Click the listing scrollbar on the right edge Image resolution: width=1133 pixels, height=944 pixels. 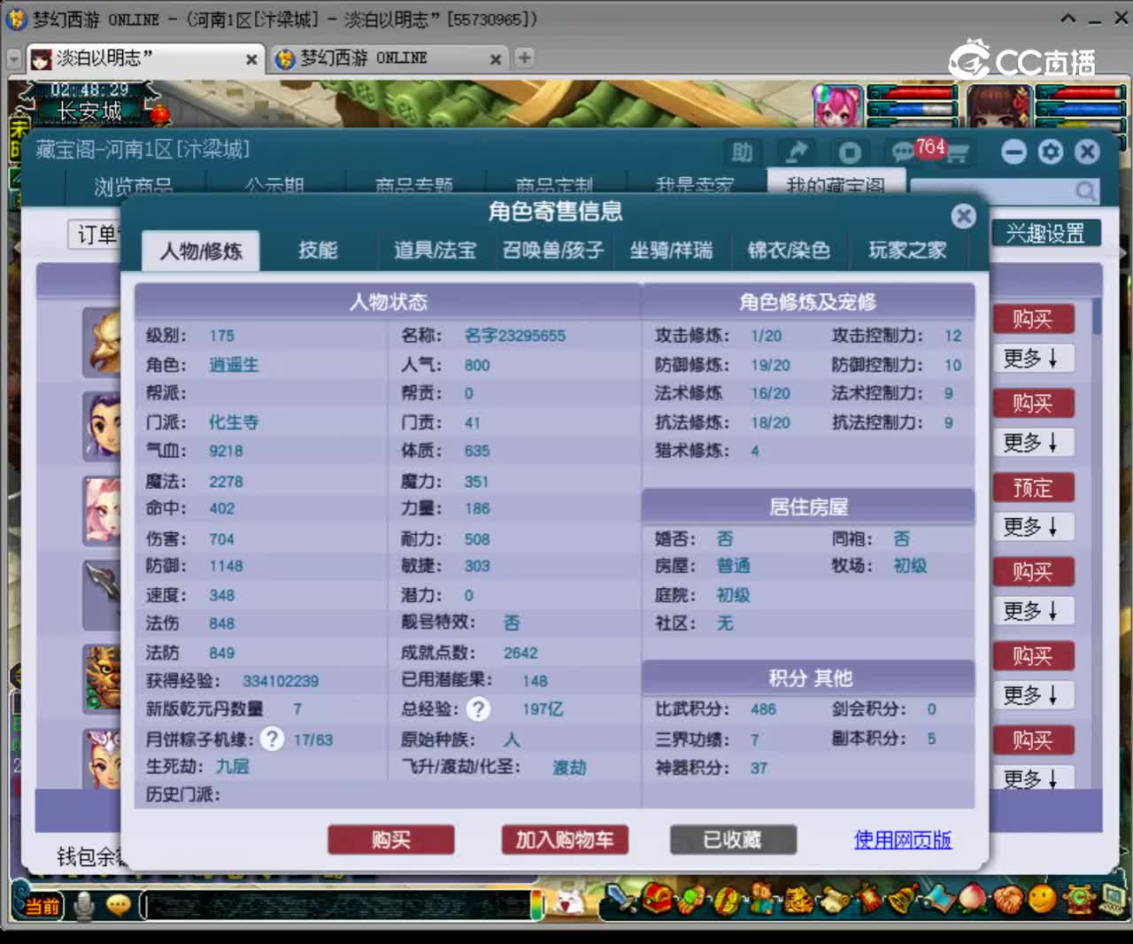tap(1098, 317)
